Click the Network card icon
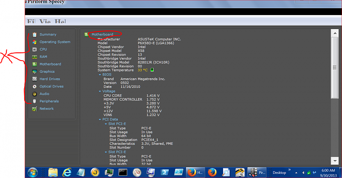Viewport: 342px width, 178px height. (x=35, y=109)
